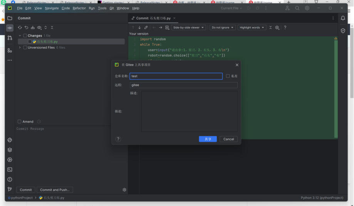Open the Project tool window folder icon
354x206 pixels.
click(10, 18)
